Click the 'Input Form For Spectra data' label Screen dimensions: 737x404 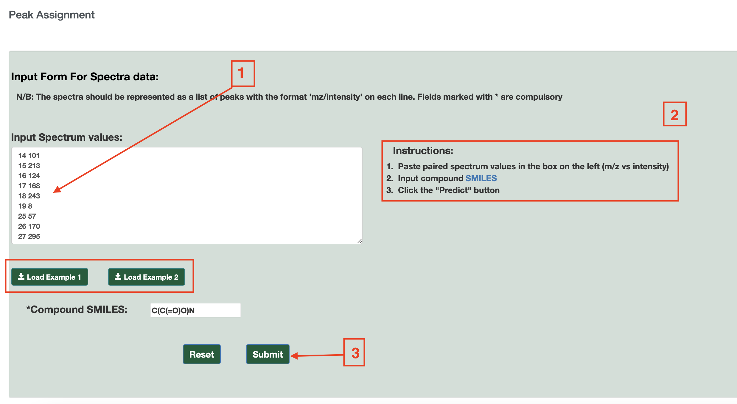click(x=85, y=76)
